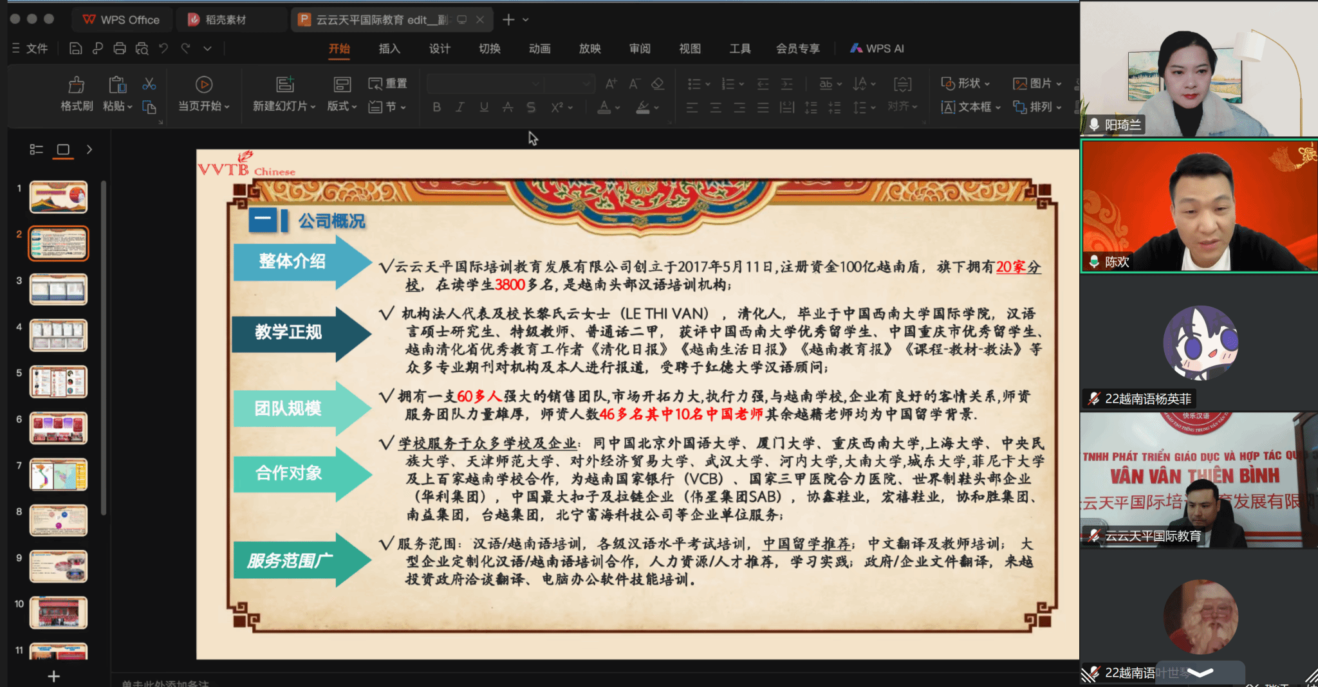
Task: Click the font color A swatch
Action: click(604, 107)
